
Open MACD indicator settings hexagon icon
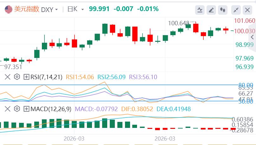click(17, 109)
